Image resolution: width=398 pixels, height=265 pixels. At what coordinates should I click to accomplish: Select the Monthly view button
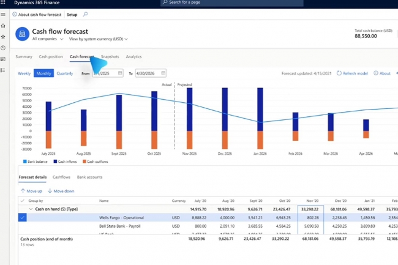tap(43, 73)
